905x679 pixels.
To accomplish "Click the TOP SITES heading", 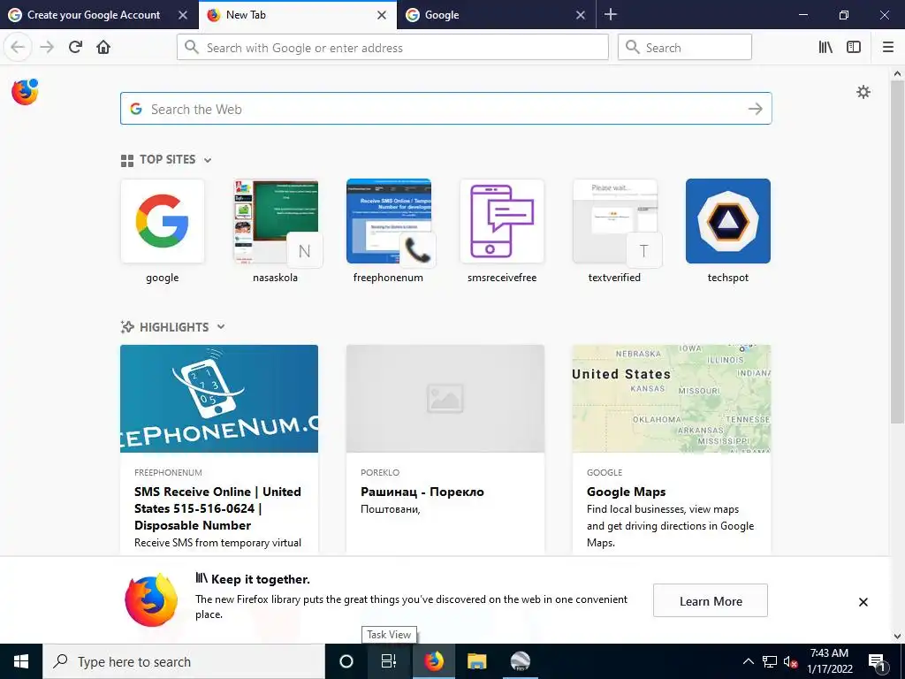I will (x=167, y=160).
